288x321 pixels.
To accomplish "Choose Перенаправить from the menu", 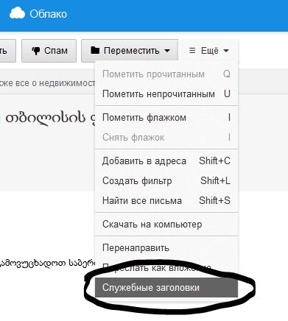I will click(166, 248).
